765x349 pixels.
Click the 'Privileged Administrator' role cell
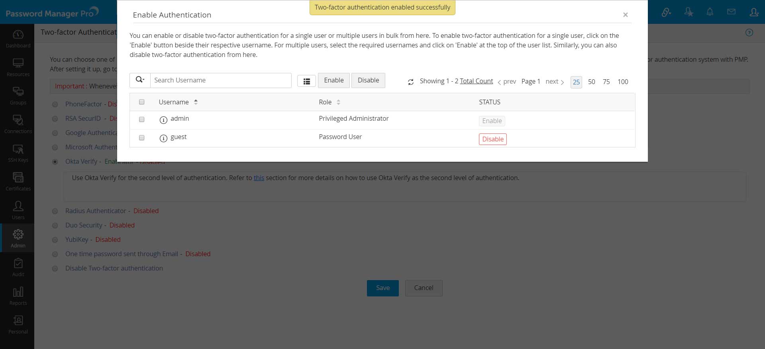pos(353,118)
